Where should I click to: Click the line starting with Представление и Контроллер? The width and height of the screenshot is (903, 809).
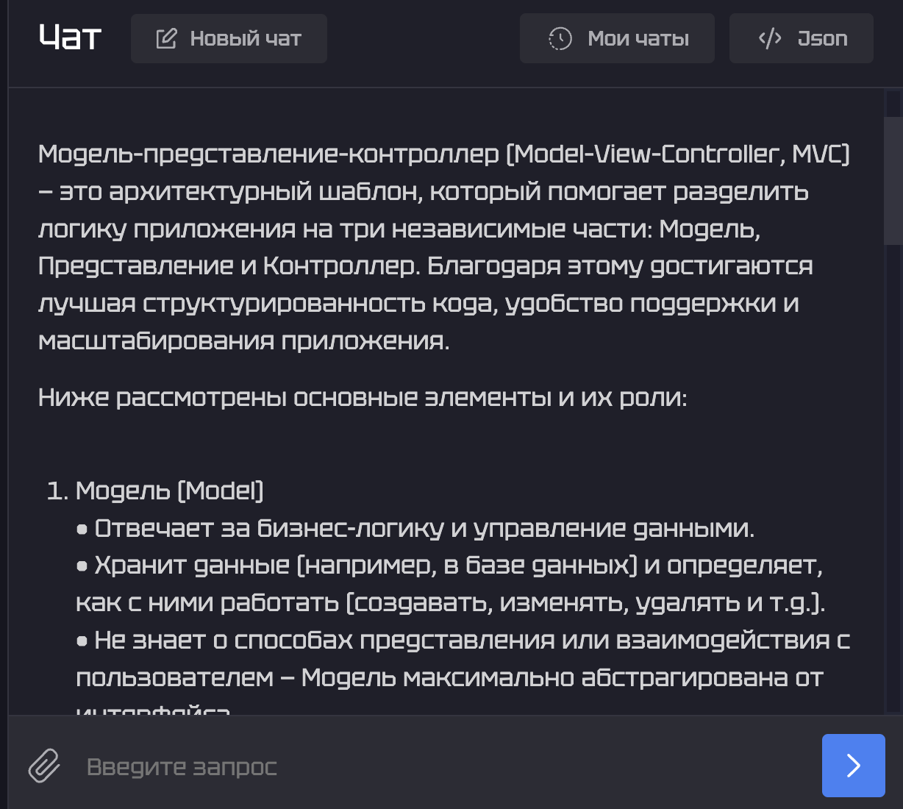pyautogui.click(x=425, y=265)
